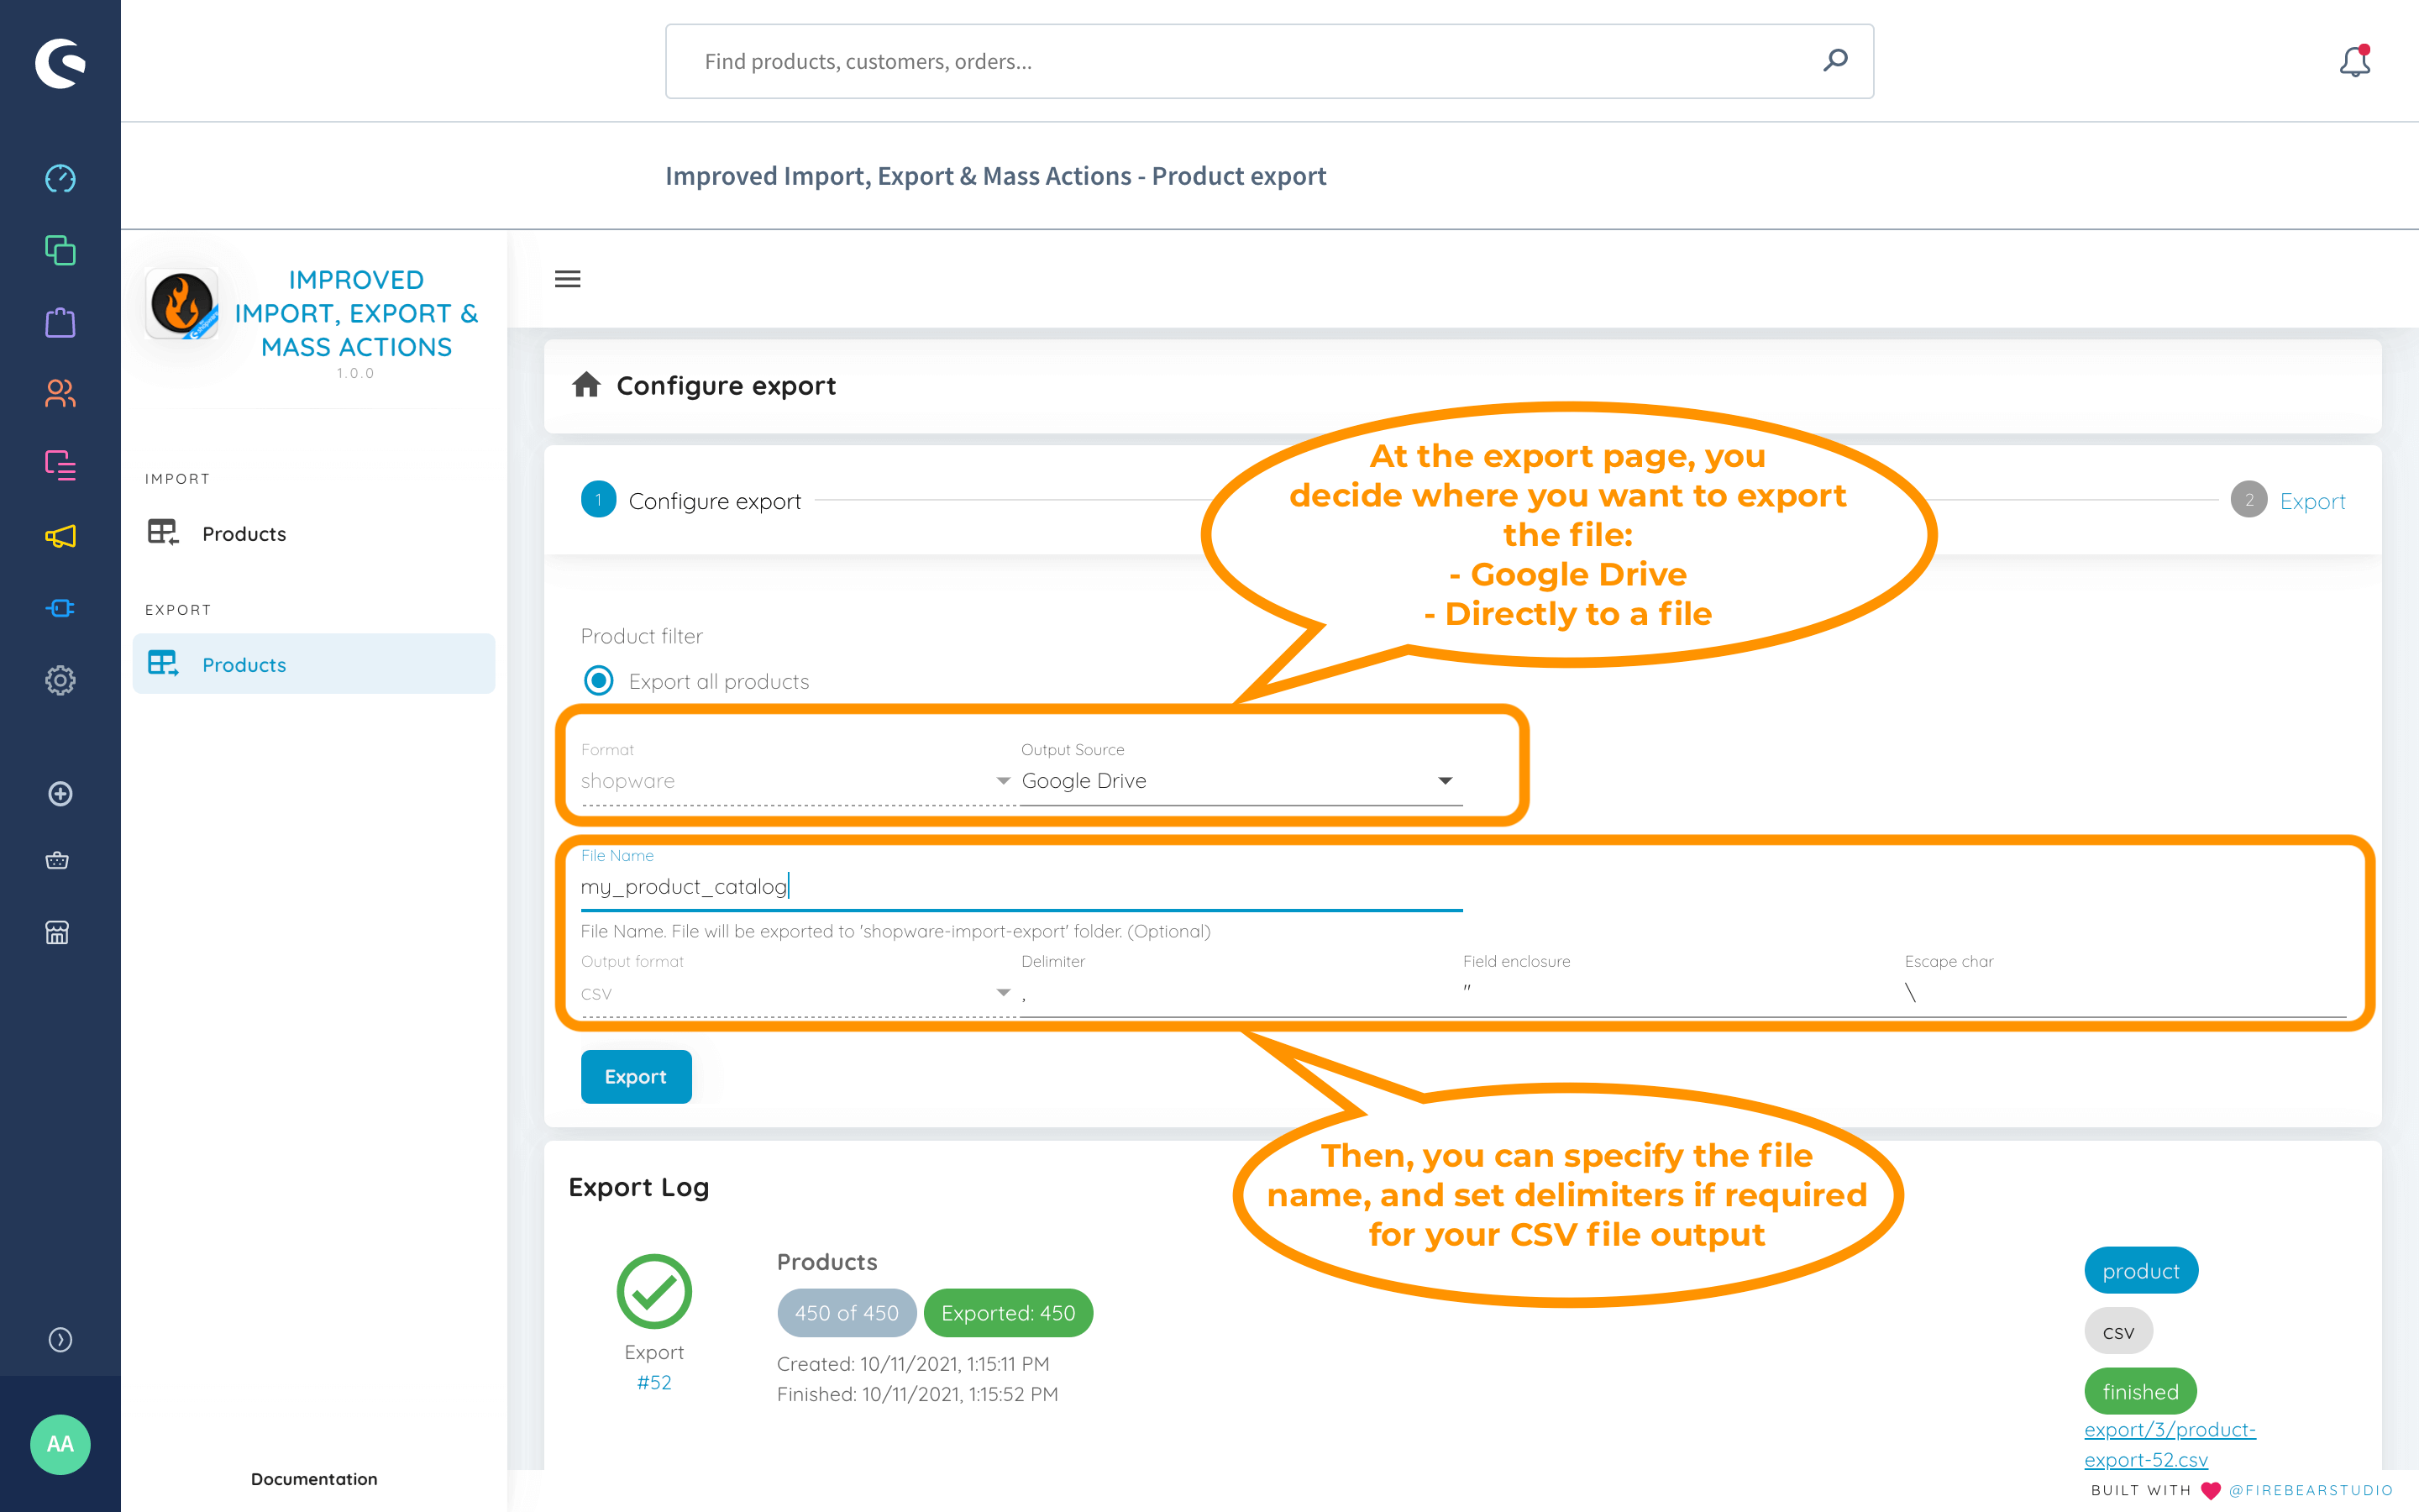Open the Dashboard speedometer icon

coord(60,178)
